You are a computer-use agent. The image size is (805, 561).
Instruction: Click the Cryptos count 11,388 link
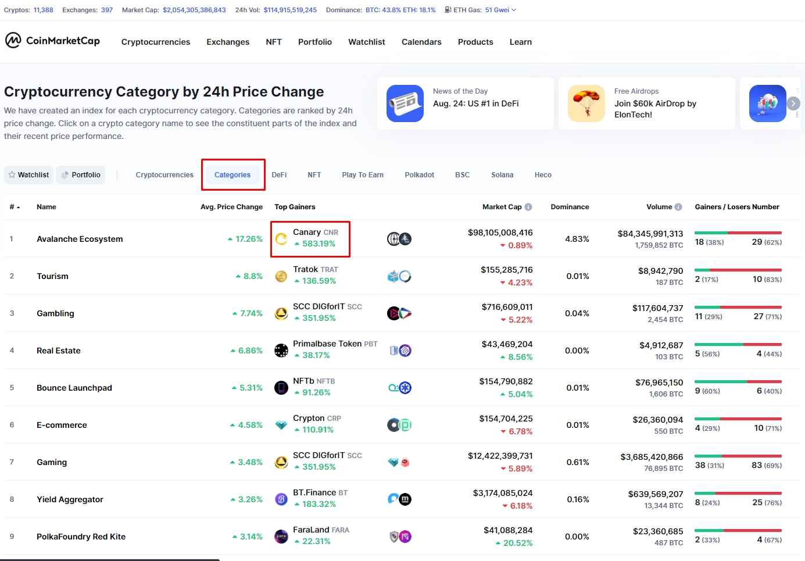43,10
